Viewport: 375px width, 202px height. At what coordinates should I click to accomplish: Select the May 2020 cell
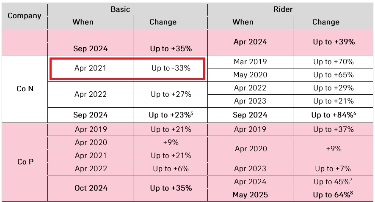tap(250, 75)
